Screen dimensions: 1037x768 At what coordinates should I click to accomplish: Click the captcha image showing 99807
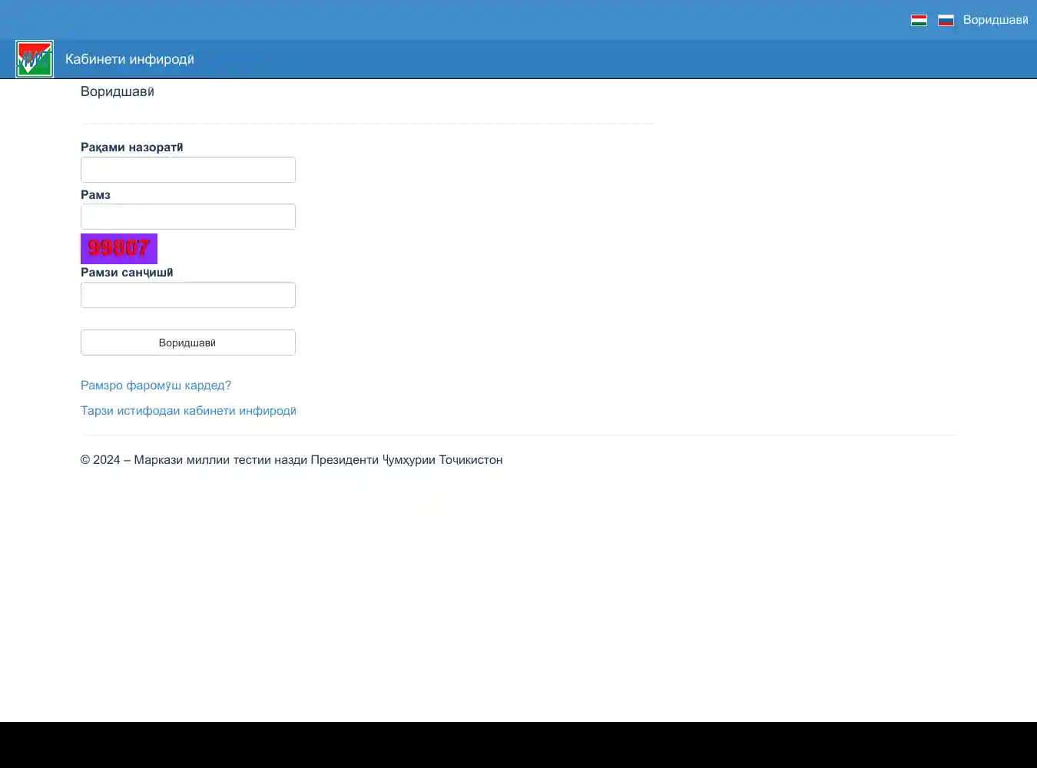119,249
